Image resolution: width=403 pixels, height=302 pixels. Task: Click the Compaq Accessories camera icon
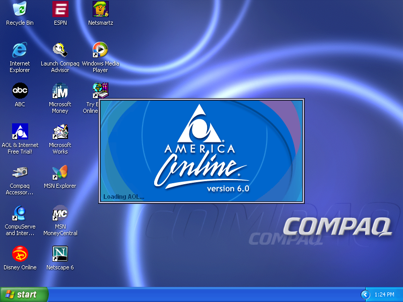(x=20, y=172)
